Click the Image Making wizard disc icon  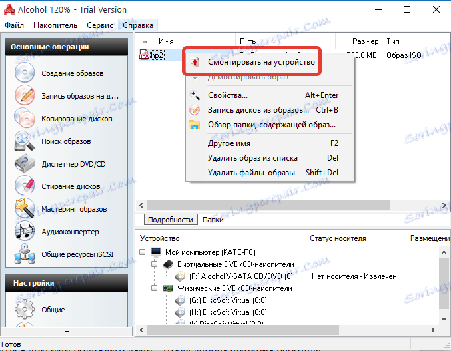[x=25, y=73]
